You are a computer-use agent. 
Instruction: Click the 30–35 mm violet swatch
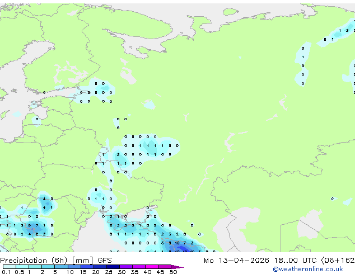click(x=126, y=267)
